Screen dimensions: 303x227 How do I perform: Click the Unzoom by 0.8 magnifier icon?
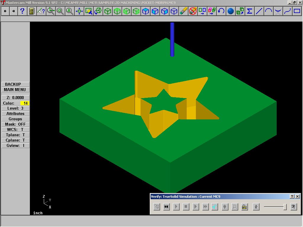coord(70,11)
